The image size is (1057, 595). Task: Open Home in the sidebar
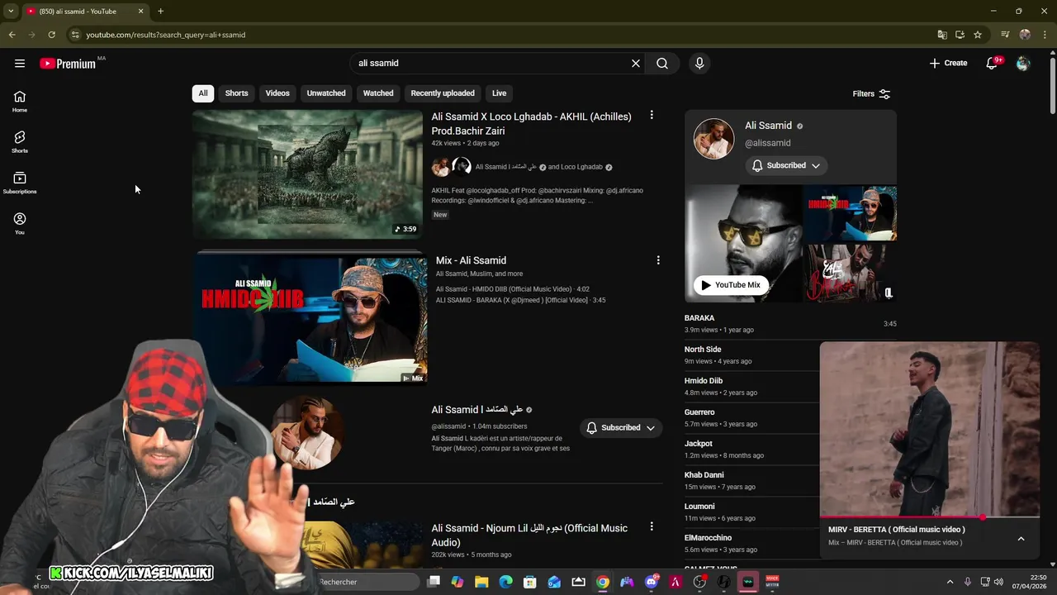[20, 102]
